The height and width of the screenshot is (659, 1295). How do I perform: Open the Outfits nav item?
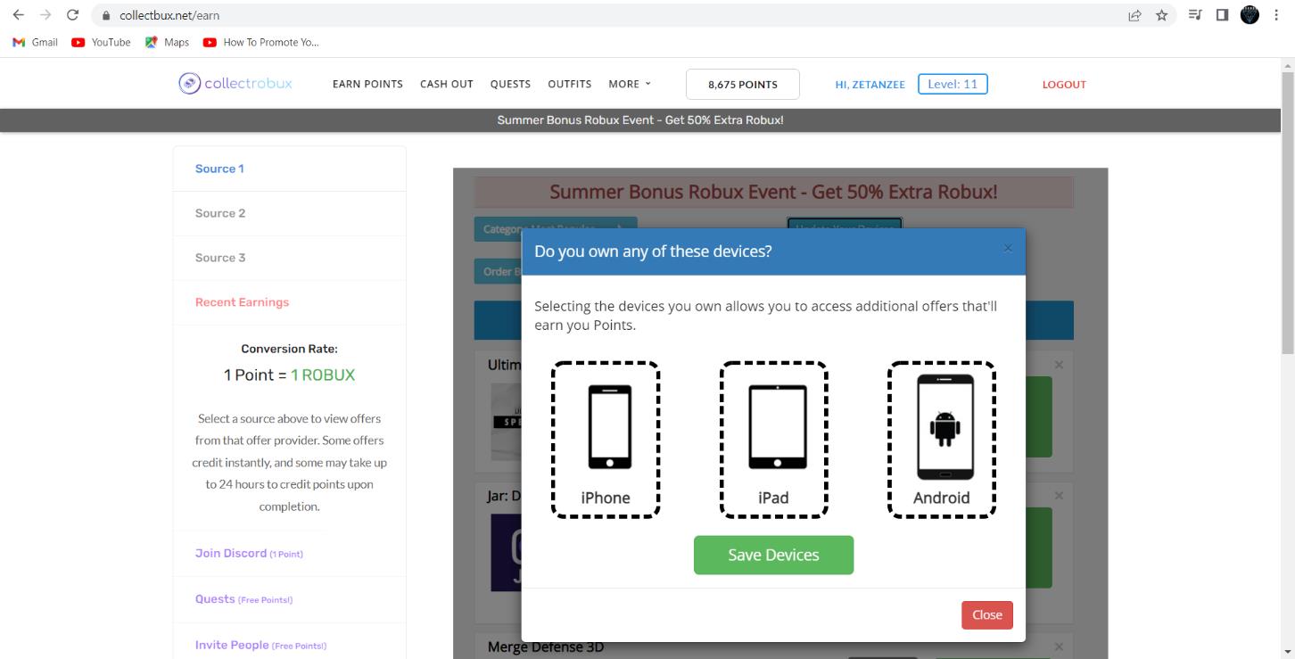(x=570, y=84)
